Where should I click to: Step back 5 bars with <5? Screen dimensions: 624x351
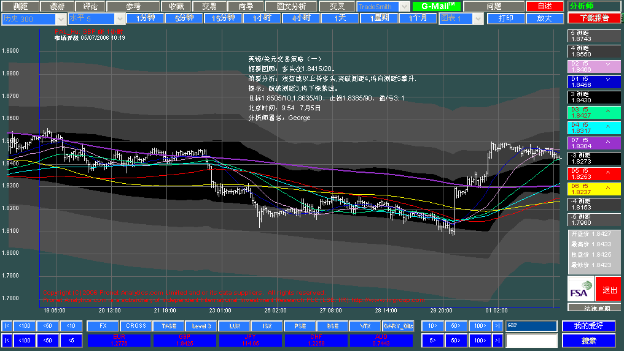coord(71,340)
